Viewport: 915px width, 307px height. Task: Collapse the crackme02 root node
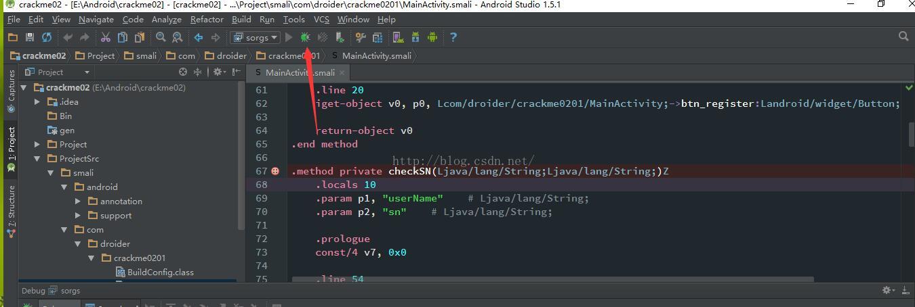tap(24, 87)
